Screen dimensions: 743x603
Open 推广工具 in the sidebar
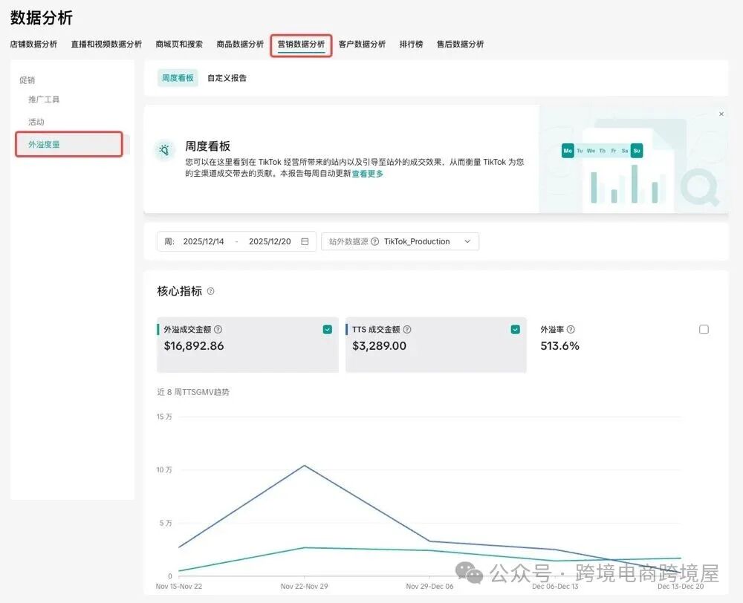coord(44,100)
